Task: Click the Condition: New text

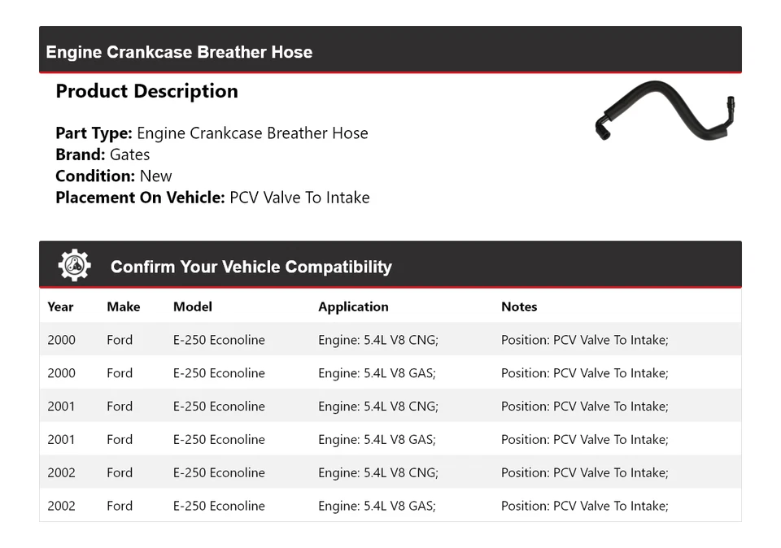Action: pyautogui.click(x=114, y=176)
